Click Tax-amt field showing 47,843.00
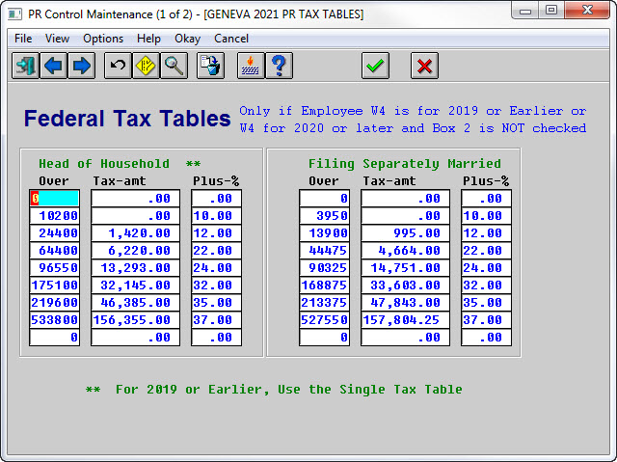This screenshot has height=462, width=617. [405, 302]
